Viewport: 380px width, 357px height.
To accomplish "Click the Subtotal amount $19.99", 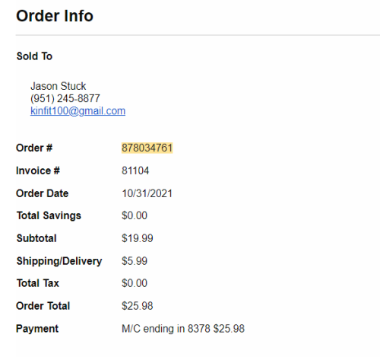I will [138, 238].
